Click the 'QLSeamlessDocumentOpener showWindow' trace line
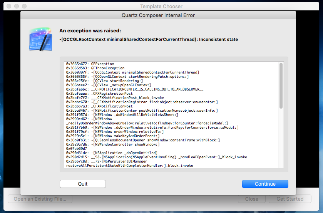Image resolution: width=323 pixels, height=213 pixels. (x=143, y=140)
